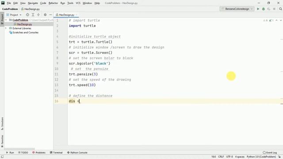Open the Code menu
The height and width of the screenshot is (159, 283).
(x=43, y=3)
